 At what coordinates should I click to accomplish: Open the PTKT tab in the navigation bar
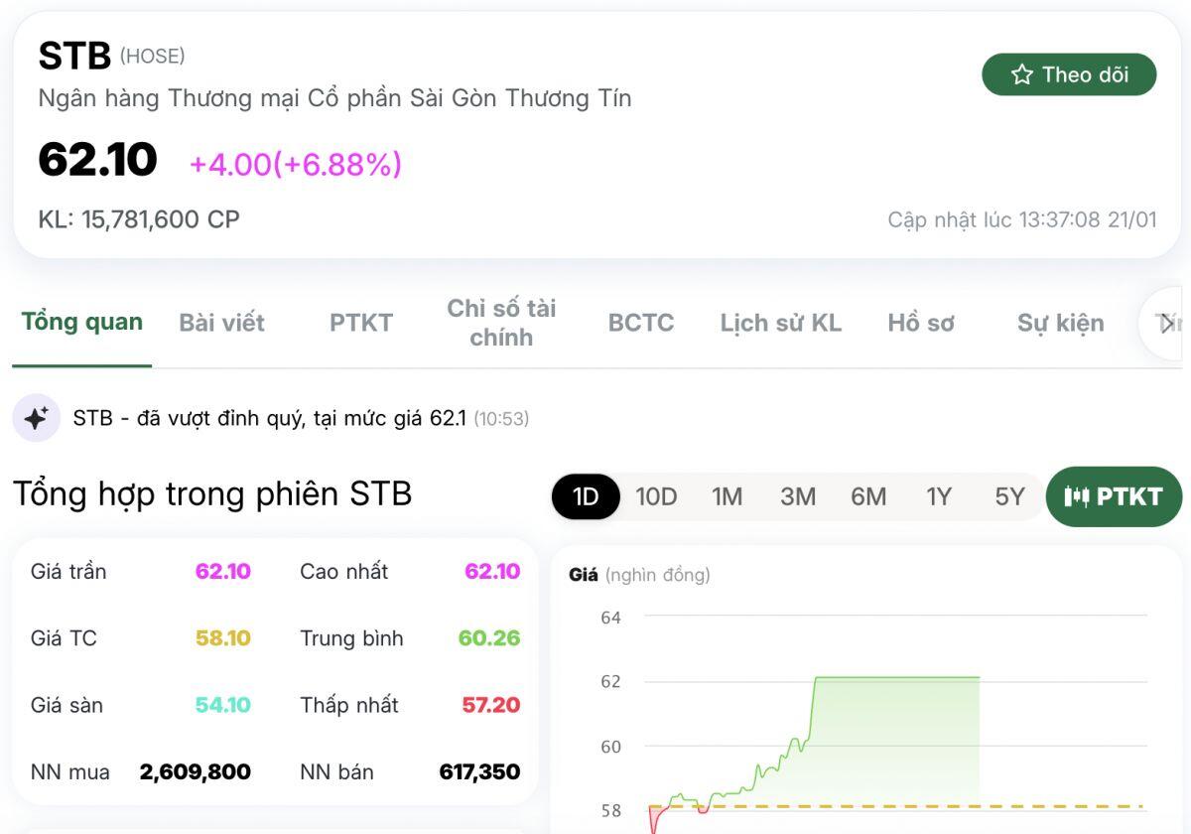click(360, 323)
